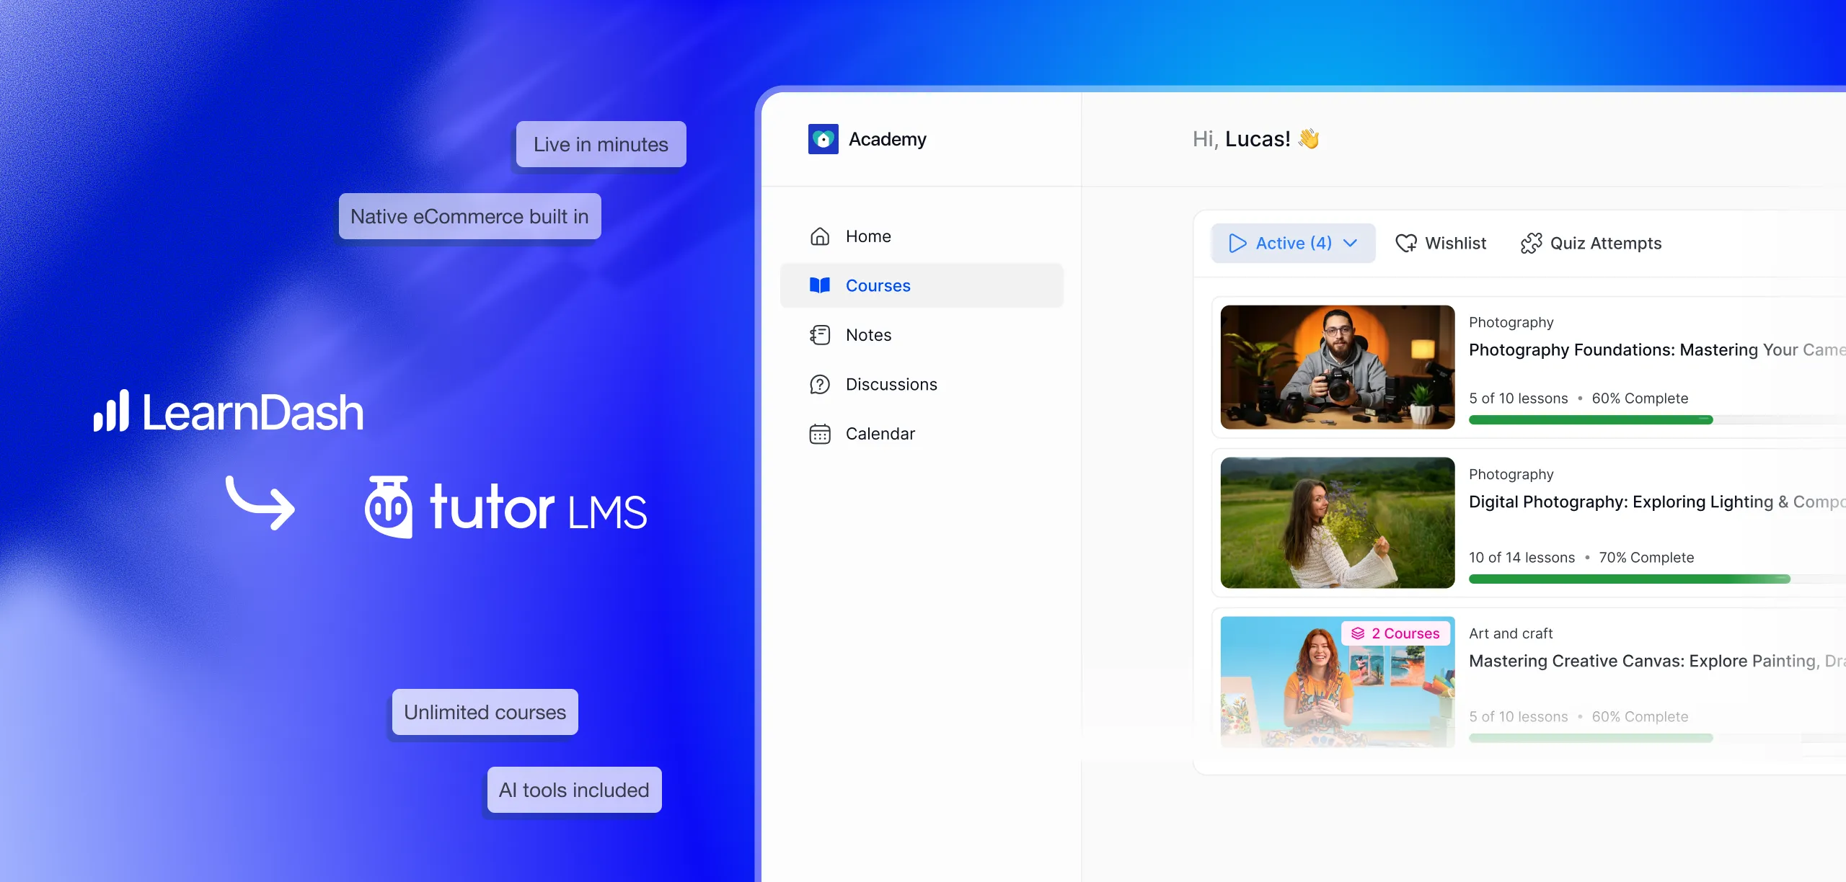Open the Notes notebook icon

pyautogui.click(x=820, y=335)
